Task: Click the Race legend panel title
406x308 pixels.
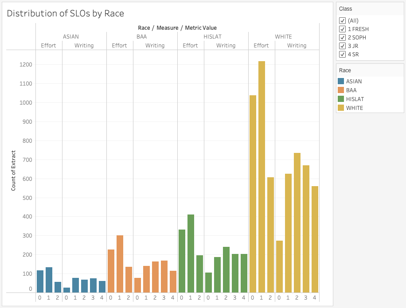Action: point(345,70)
